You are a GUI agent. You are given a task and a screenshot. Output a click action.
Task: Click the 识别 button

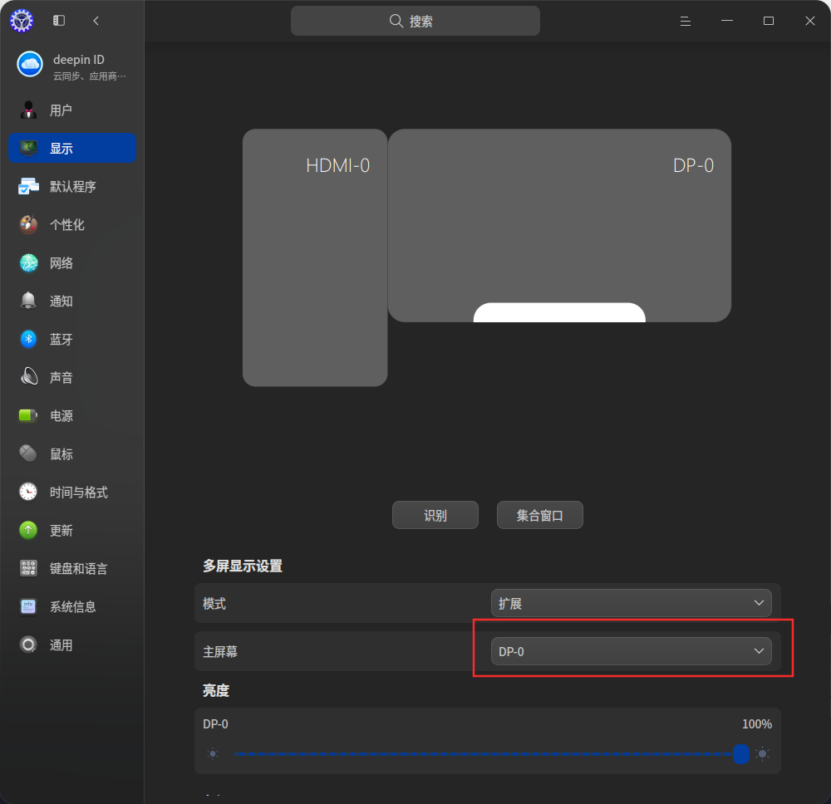435,515
